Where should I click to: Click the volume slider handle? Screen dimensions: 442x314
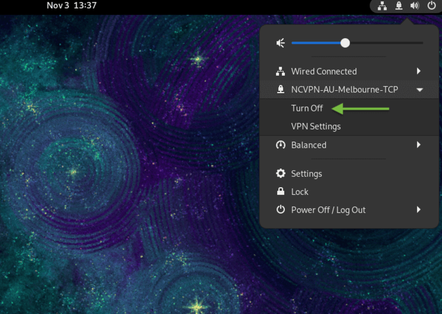click(345, 43)
